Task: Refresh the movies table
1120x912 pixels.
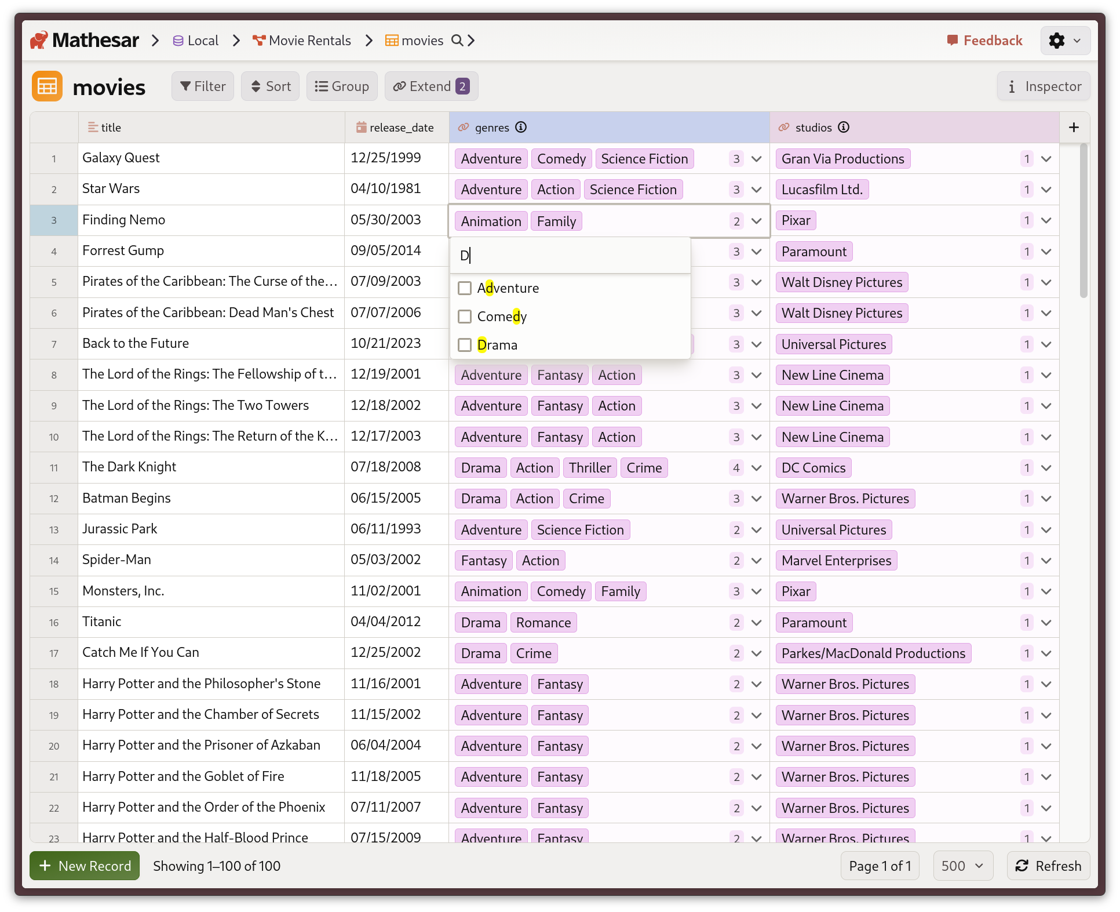Action: 1048,866
